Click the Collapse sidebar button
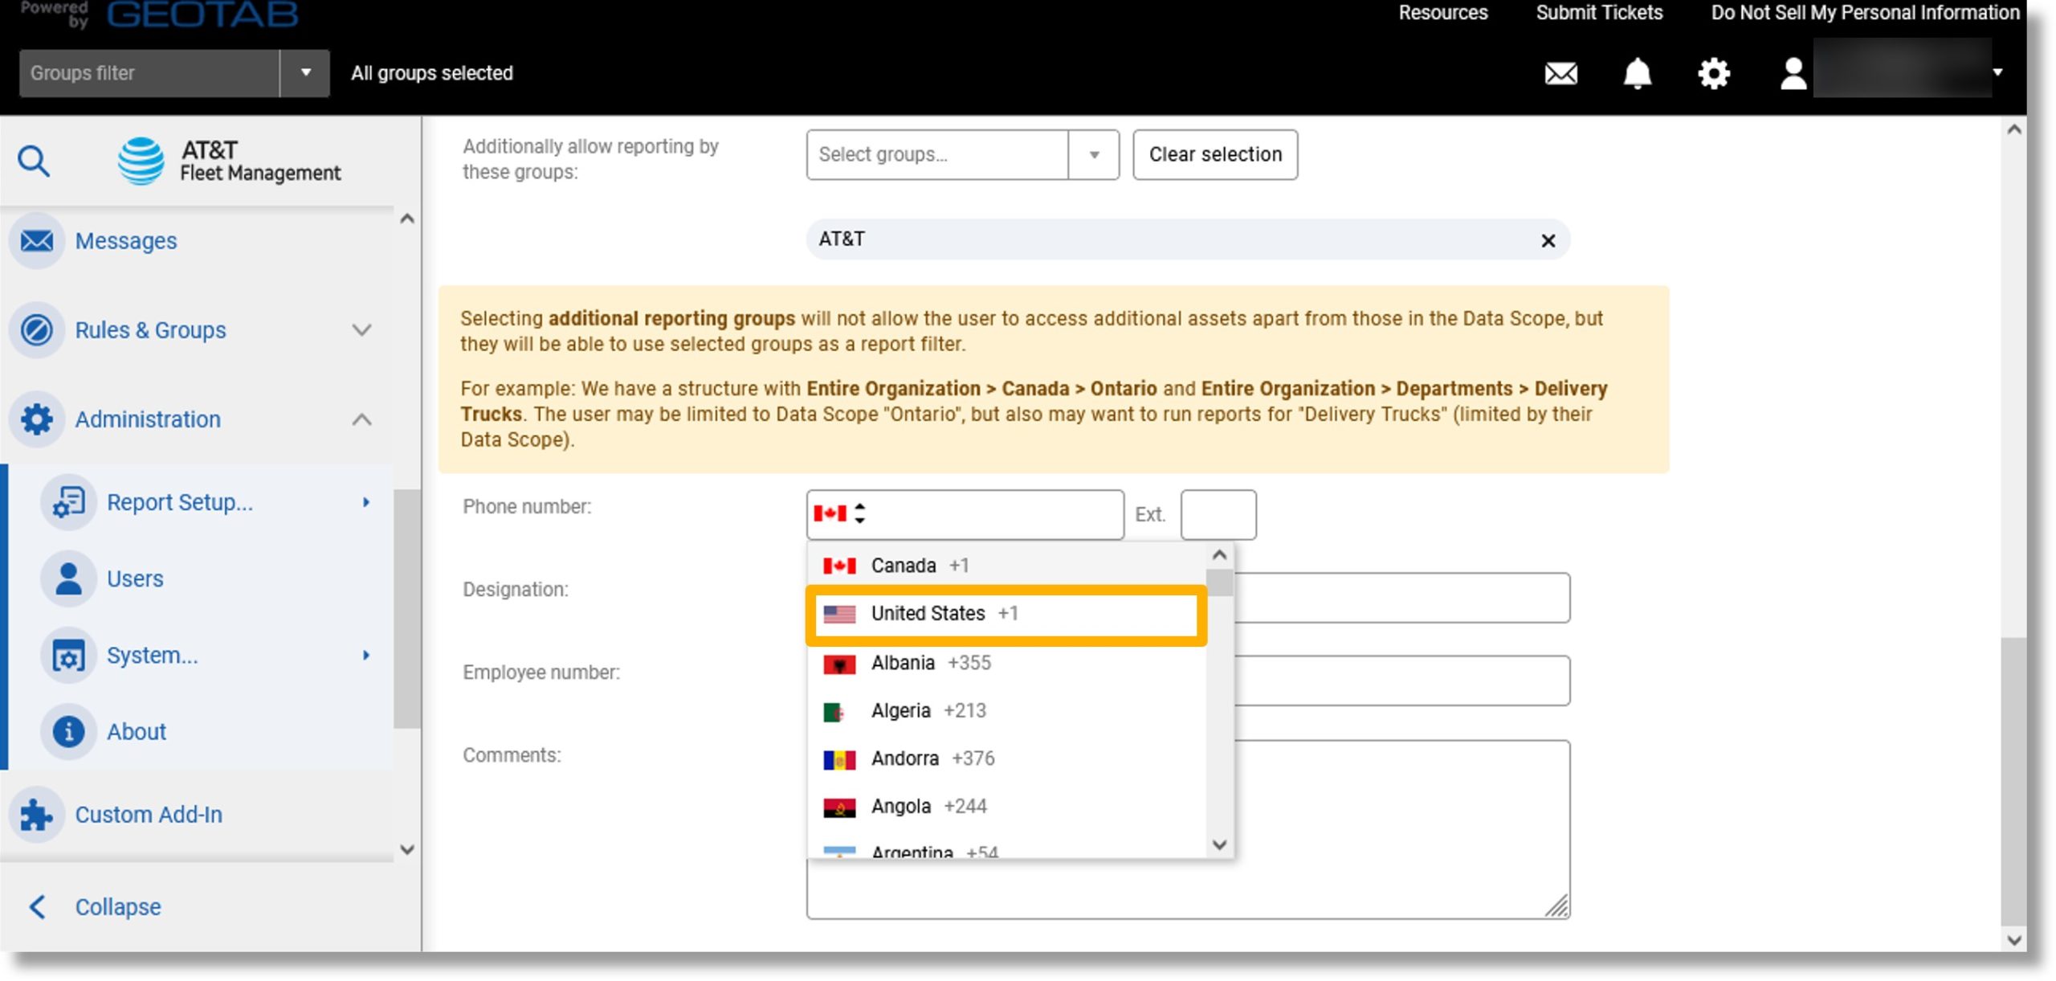 [x=118, y=905]
